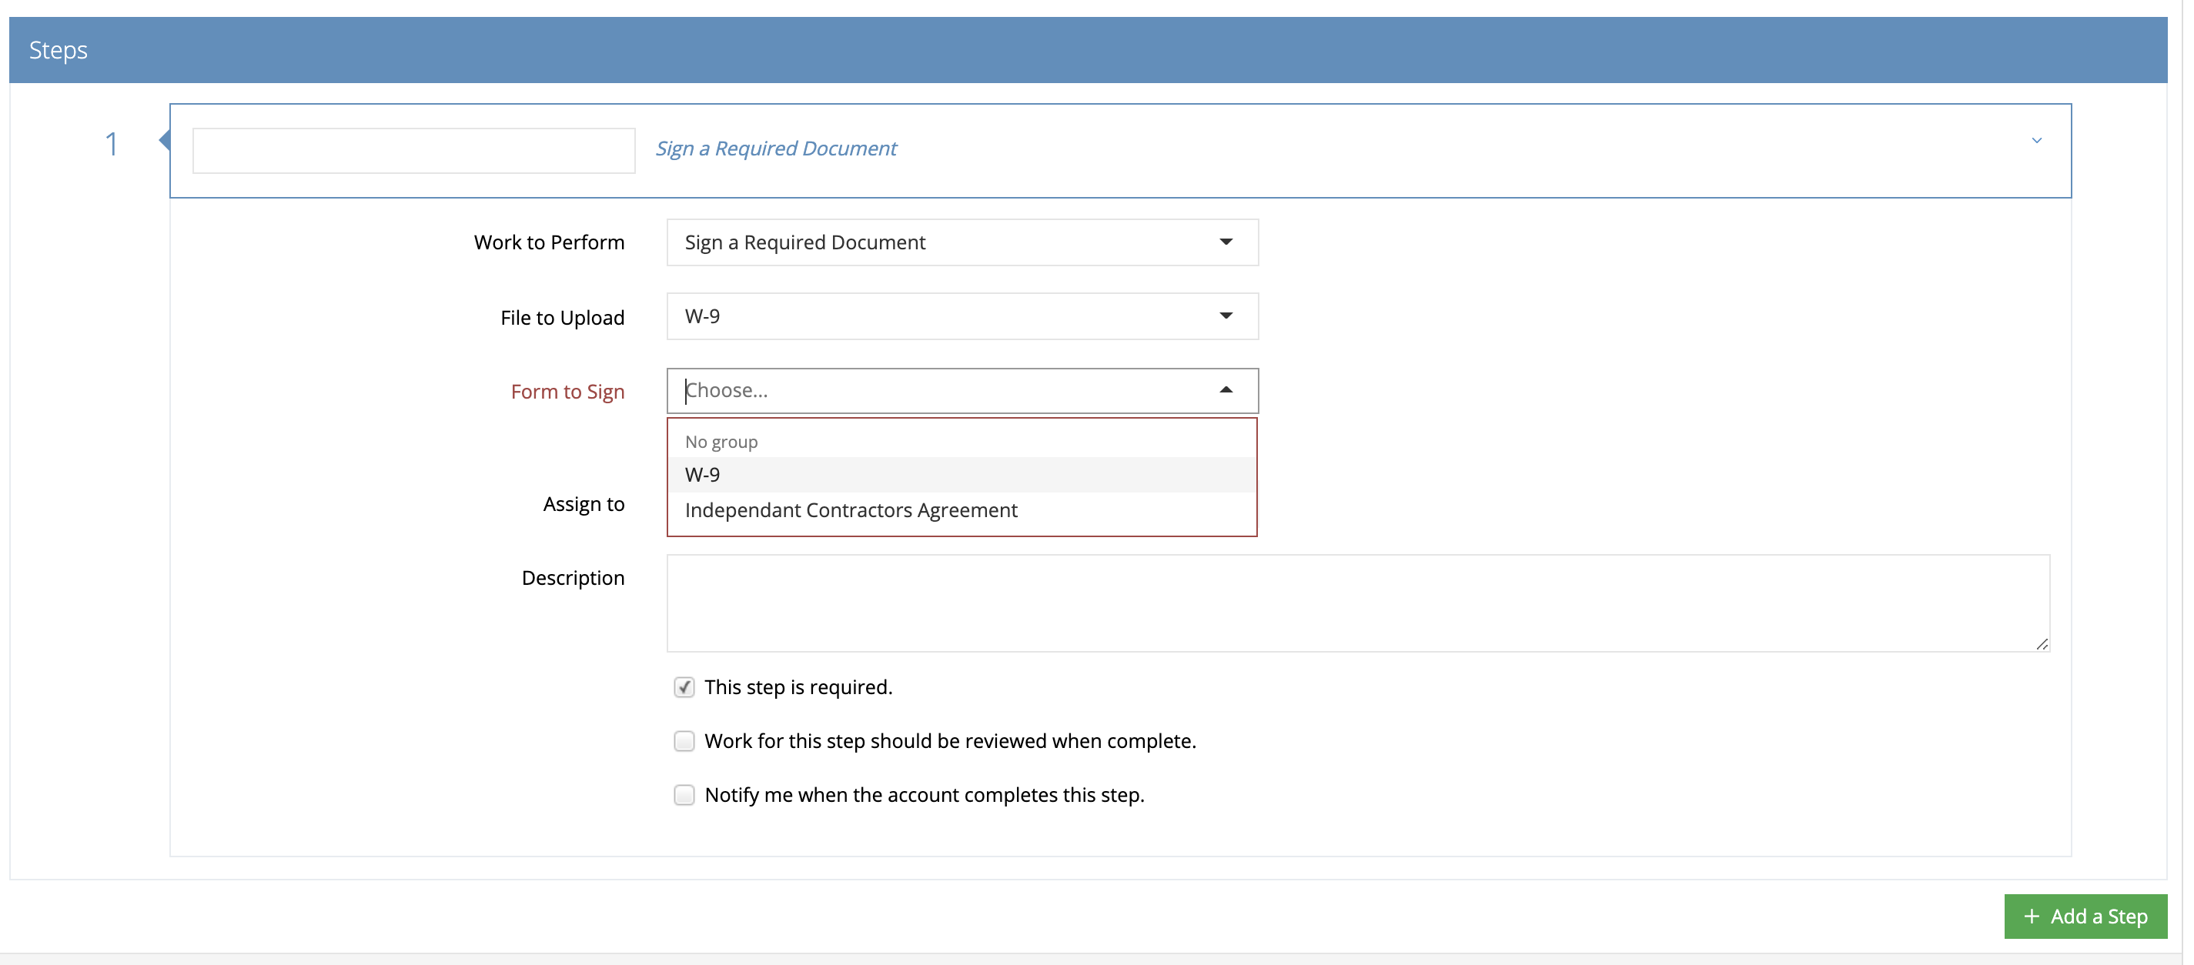The image size is (2194, 965).
Task: Uncheck This step is required
Action: tap(684, 687)
